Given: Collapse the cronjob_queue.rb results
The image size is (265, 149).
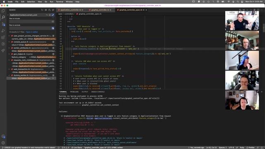Looking at the screenshot, I should click(x=9, y=42).
